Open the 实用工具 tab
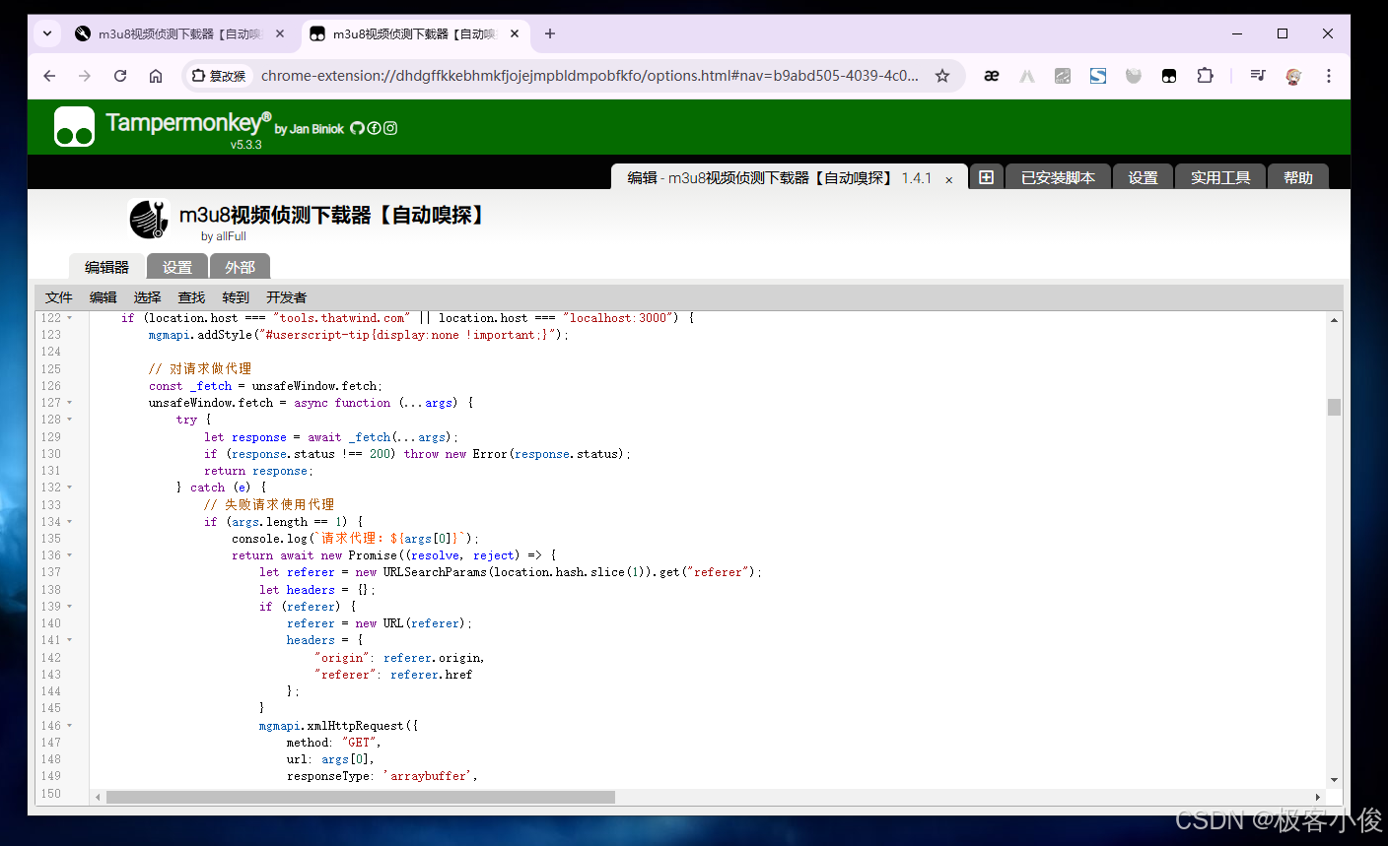Screen dimensions: 1388x846 click(1220, 177)
